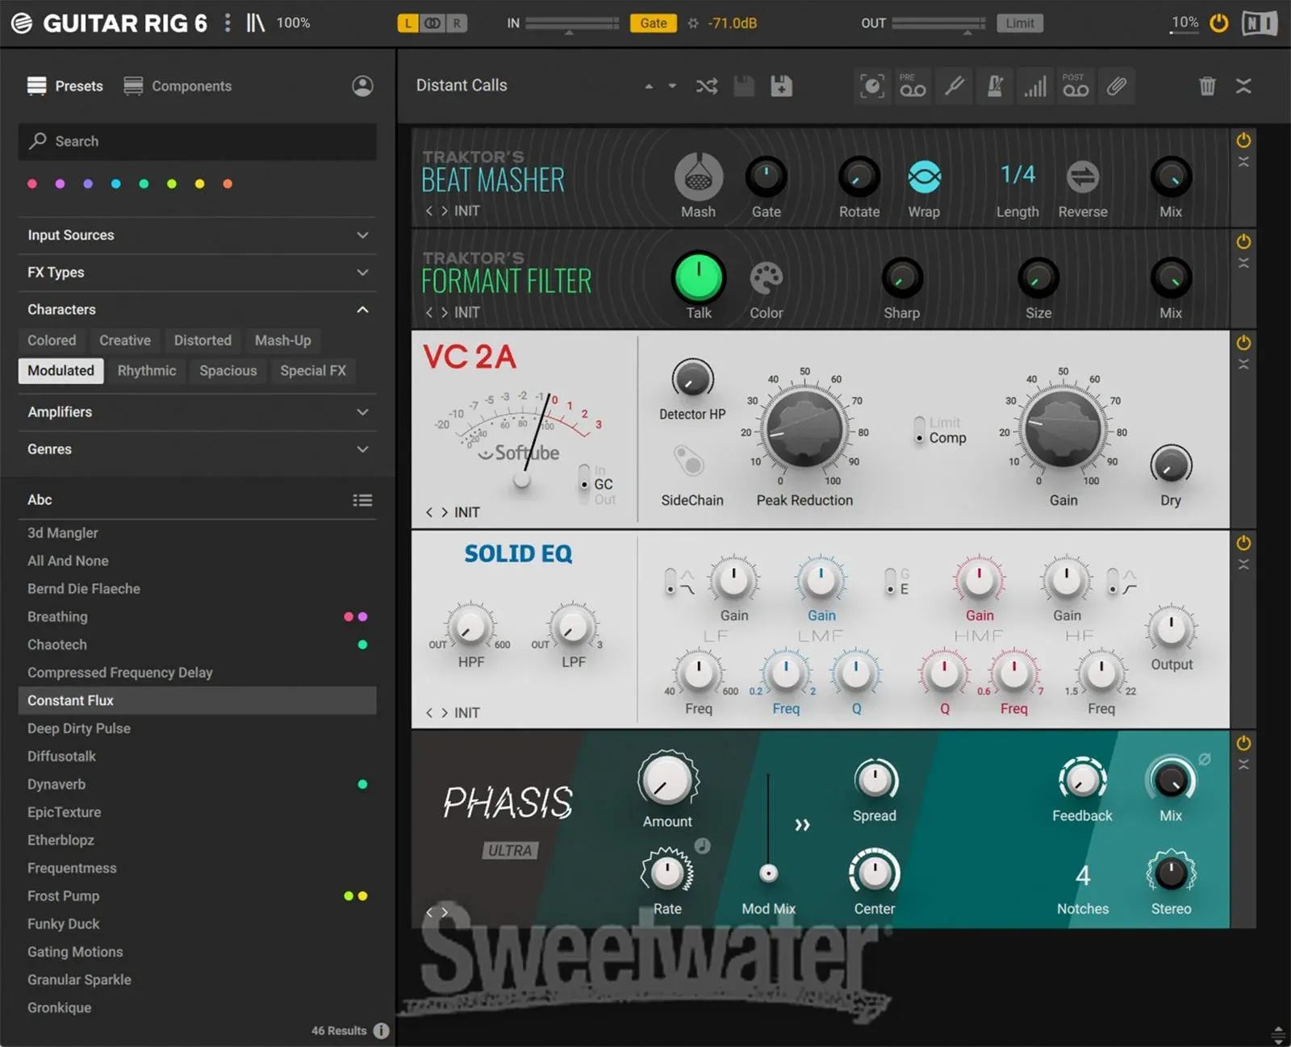Open the metronome tool icon
Image resolution: width=1291 pixels, height=1047 pixels.
pyautogui.click(x=995, y=86)
